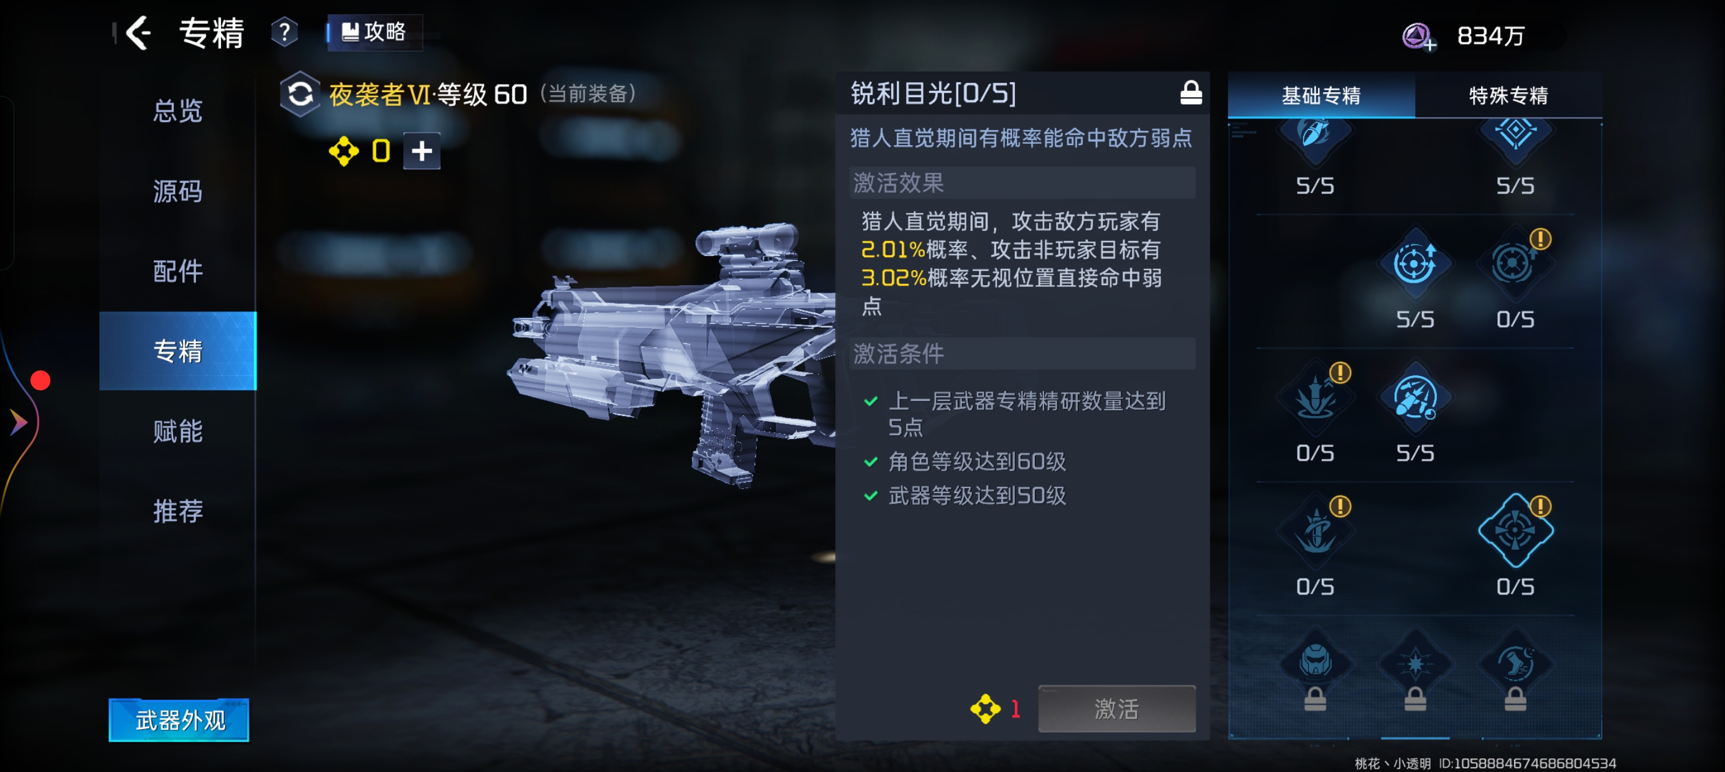
Task: Click the 激活 activate button
Action: [1116, 708]
